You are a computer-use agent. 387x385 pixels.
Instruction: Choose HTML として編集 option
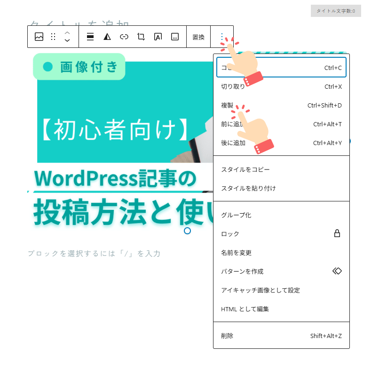pos(281,309)
